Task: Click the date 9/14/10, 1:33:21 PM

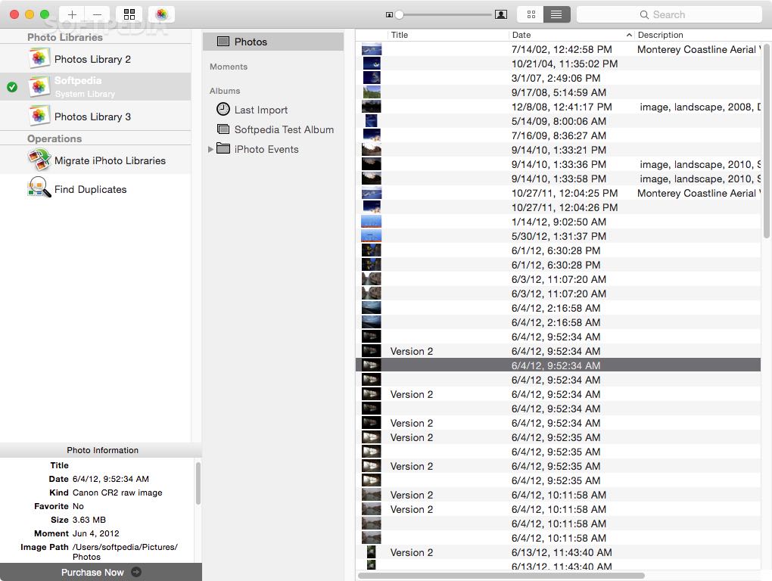Action: click(x=559, y=150)
